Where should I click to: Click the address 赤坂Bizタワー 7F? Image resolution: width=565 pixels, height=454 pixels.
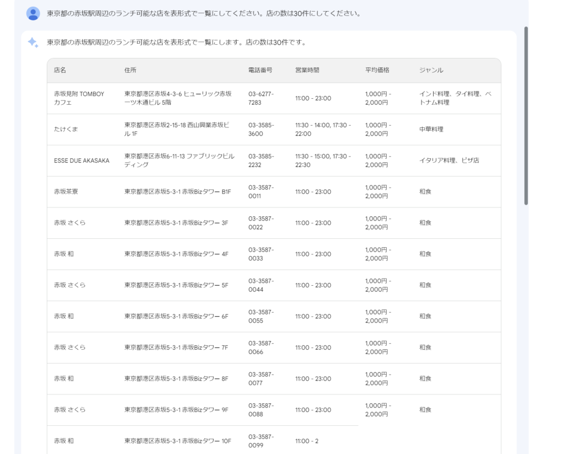(176, 348)
